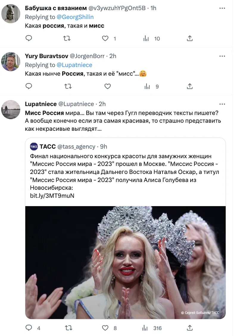Follow the bit.ly/3MT9muN link
The image size is (234, 336).
point(52,196)
